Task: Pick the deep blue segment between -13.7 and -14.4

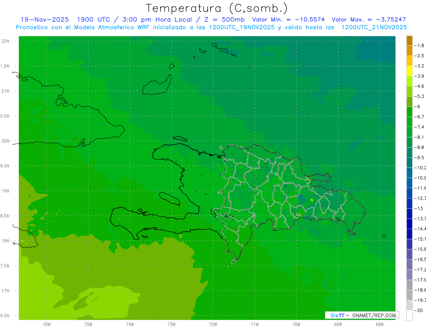Action: click(409, 224)
